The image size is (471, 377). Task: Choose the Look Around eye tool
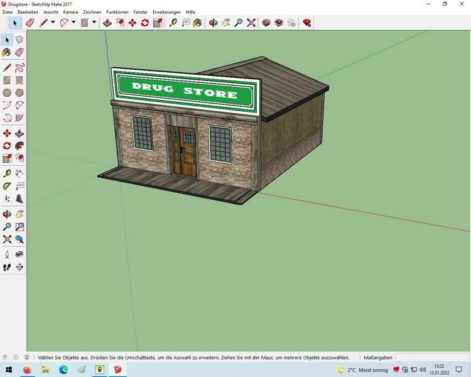[x=19, y=254]
